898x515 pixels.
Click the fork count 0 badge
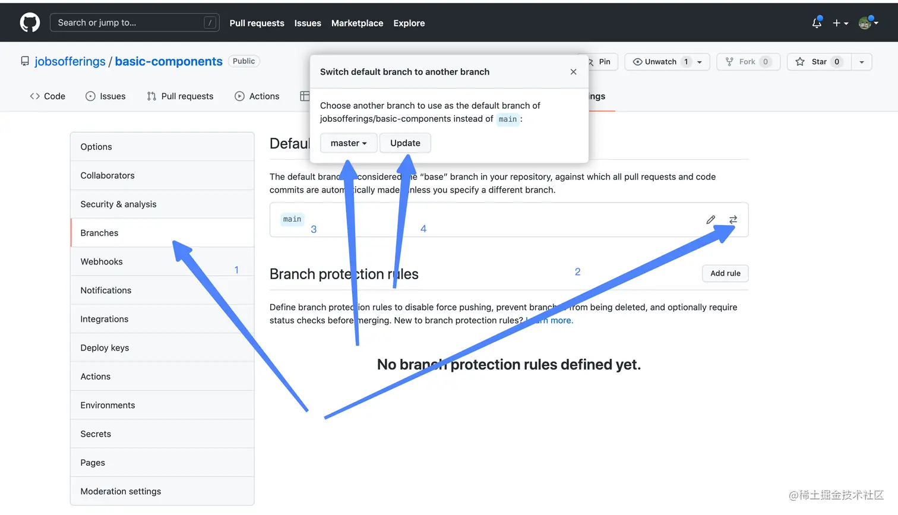[x=765, y=62]
